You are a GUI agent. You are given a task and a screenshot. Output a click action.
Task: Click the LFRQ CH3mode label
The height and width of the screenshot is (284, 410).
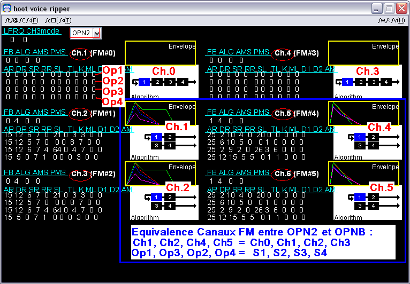pyautogui.click(x=32, y=31)
